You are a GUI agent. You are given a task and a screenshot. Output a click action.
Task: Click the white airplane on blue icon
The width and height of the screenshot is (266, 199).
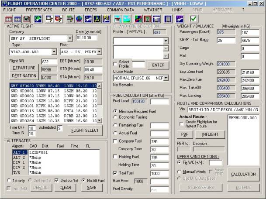[88, 19]
